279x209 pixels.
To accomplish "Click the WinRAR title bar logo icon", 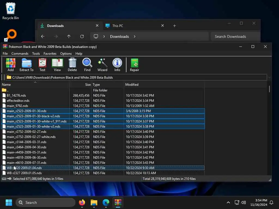I will 5,47.
